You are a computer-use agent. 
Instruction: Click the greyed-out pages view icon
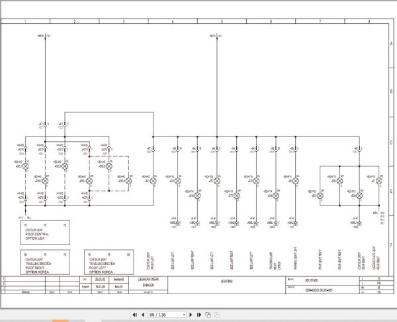point(217,315)
